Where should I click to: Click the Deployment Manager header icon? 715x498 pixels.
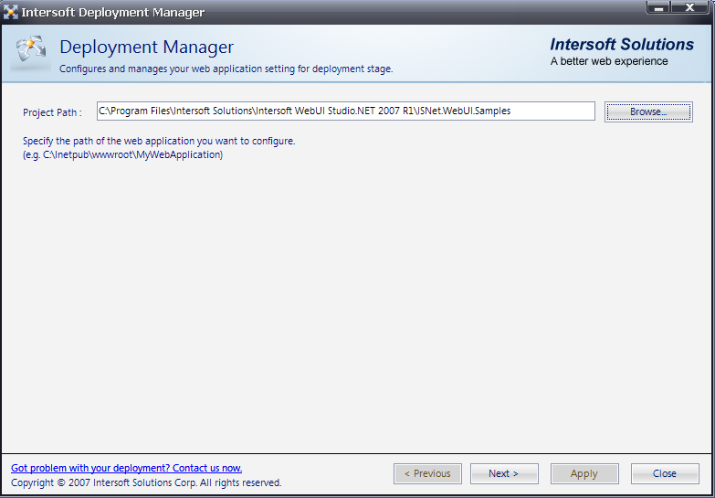point(29,53)
